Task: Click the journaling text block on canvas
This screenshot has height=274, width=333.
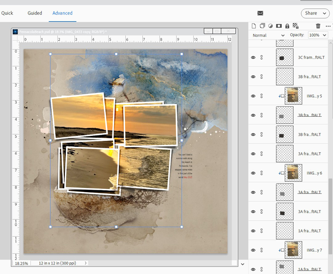Action: 184,166
